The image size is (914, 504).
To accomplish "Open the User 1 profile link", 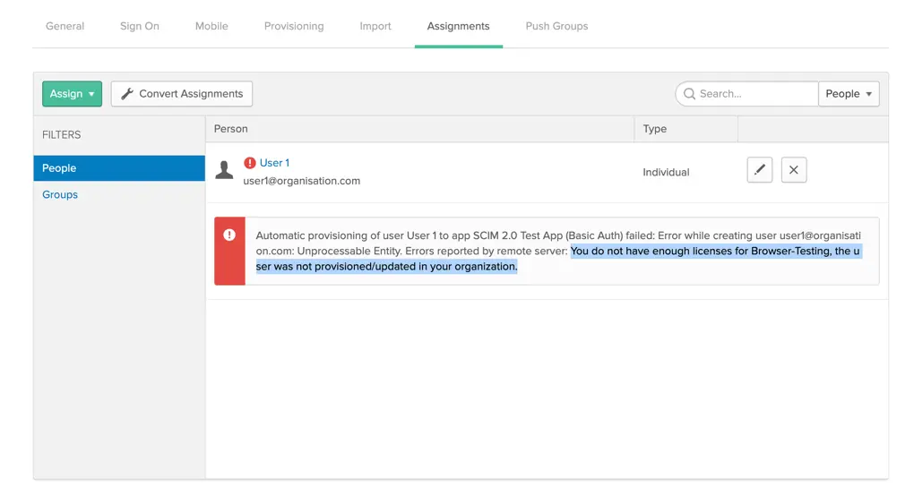I will tap(274, 163).
